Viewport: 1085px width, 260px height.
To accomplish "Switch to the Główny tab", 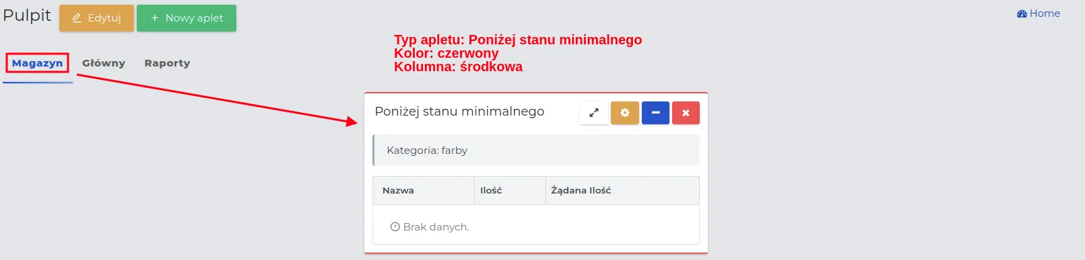I will pos(104,63).
